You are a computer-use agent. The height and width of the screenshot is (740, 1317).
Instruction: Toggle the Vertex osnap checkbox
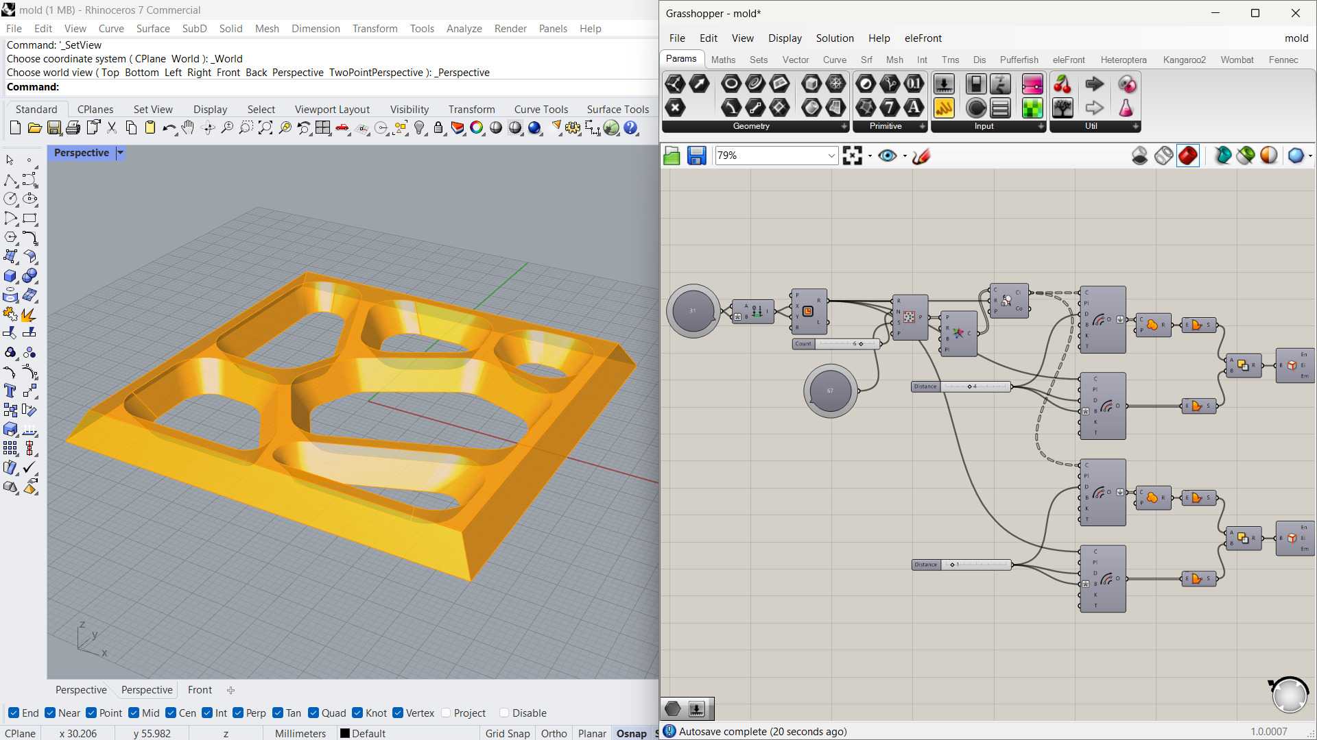[x=398, y=713]
